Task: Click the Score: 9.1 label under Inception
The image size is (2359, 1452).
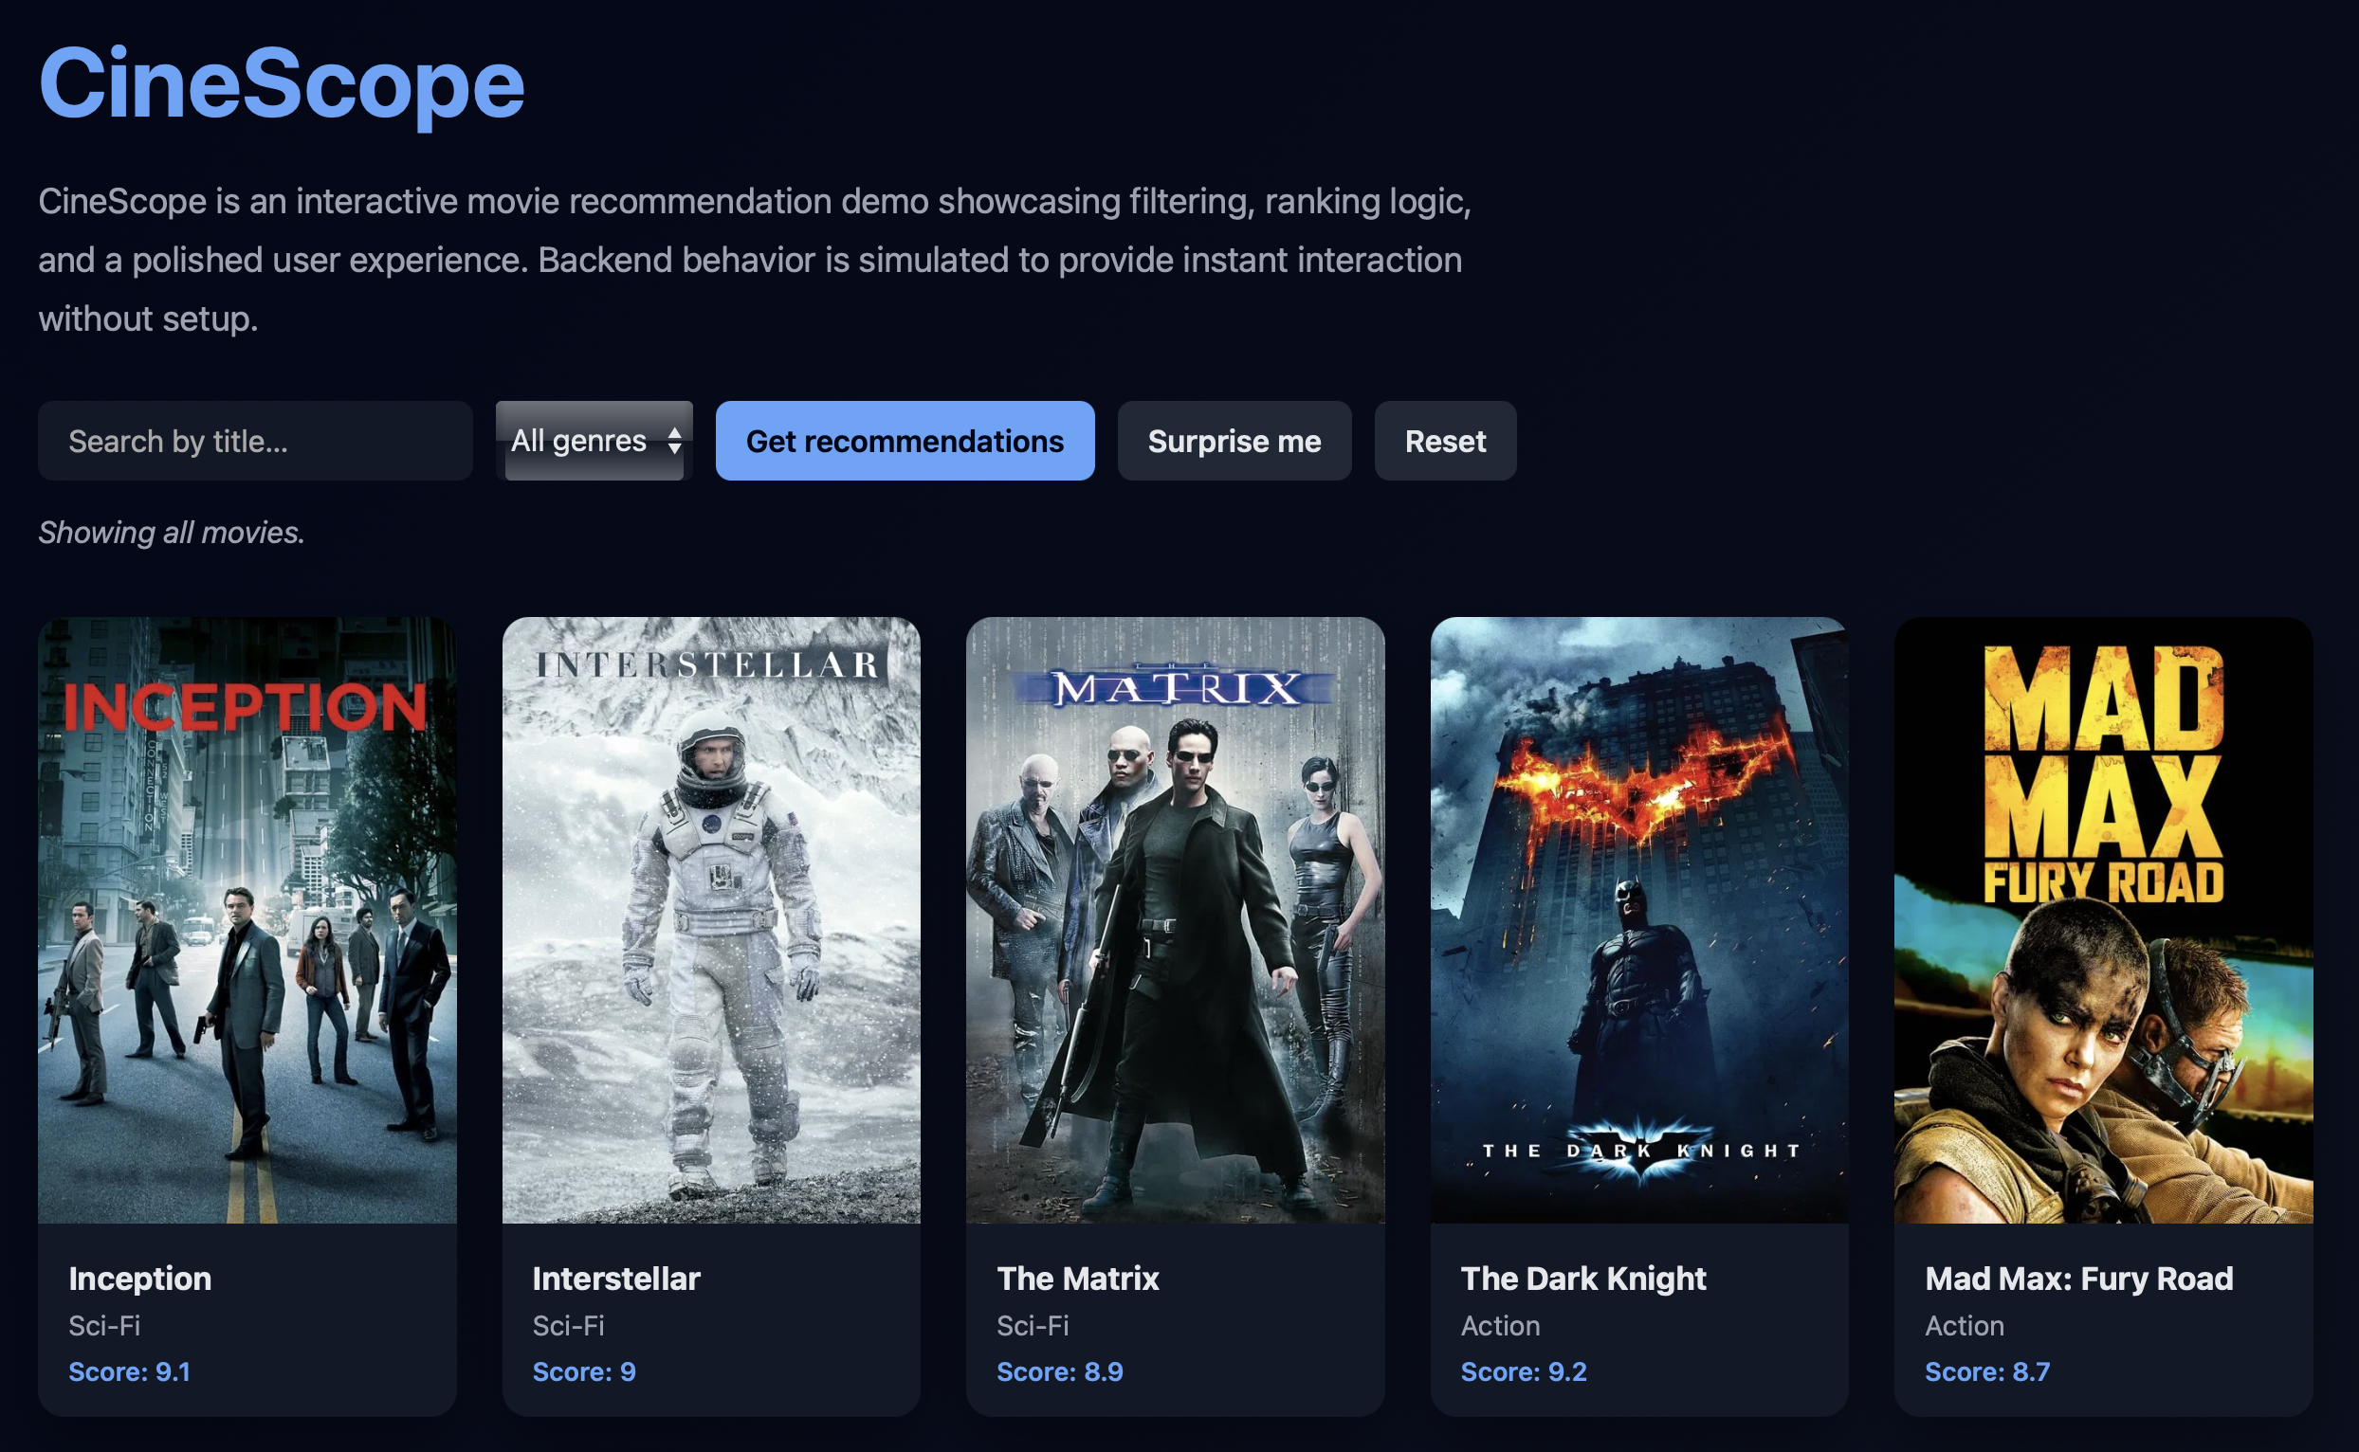Action: tap(130, 1371)
